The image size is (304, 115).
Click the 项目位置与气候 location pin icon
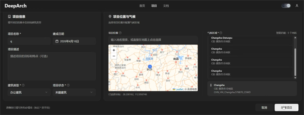point(110,17)
